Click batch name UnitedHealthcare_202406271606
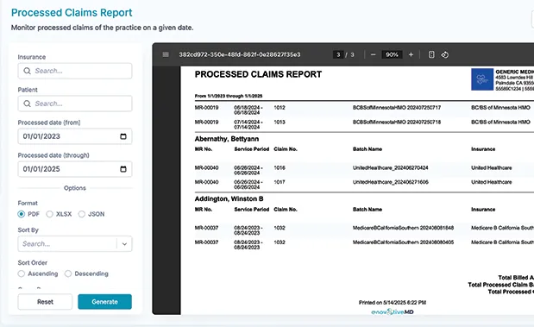Viewport: 534px width, 327px height. pyautogui.click(x=391, y=182)
